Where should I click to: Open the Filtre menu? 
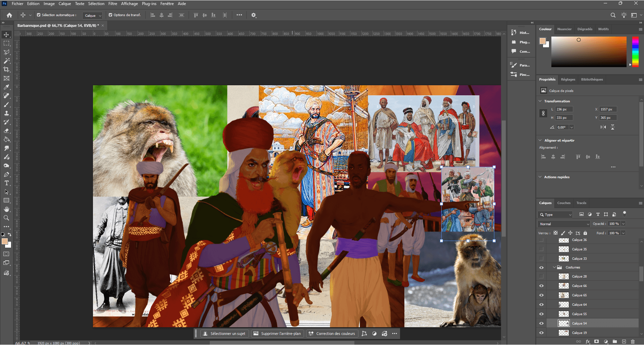coord(113,4)
